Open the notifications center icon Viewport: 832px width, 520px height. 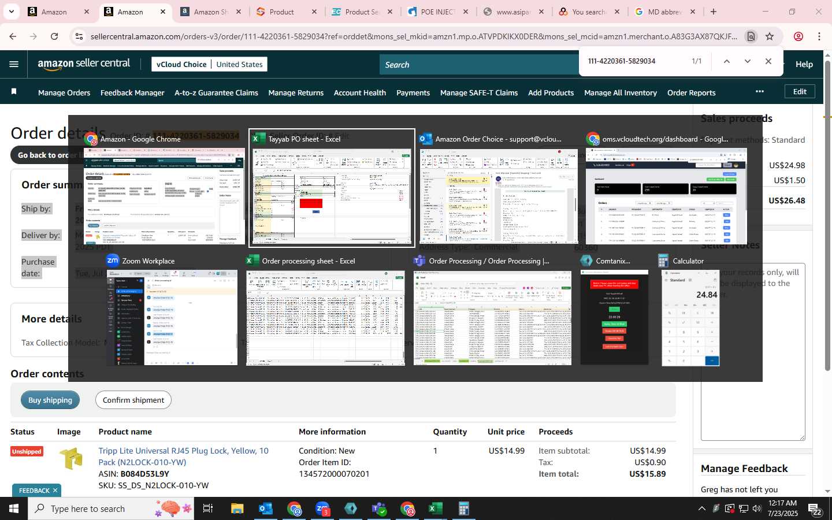[x=815, y=509]
